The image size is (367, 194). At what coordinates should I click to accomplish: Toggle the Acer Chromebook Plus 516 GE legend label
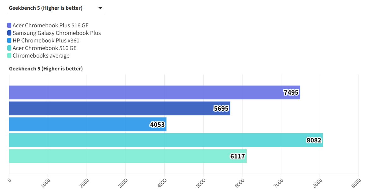(x=51, y=25)
